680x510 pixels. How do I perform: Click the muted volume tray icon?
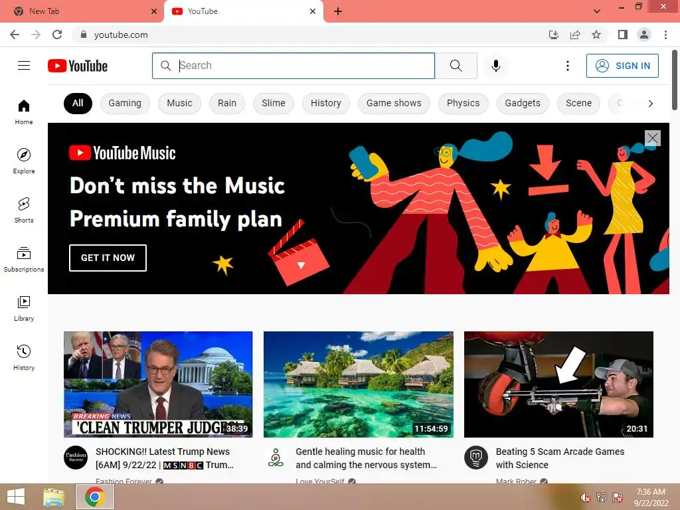tap(585, 497)
